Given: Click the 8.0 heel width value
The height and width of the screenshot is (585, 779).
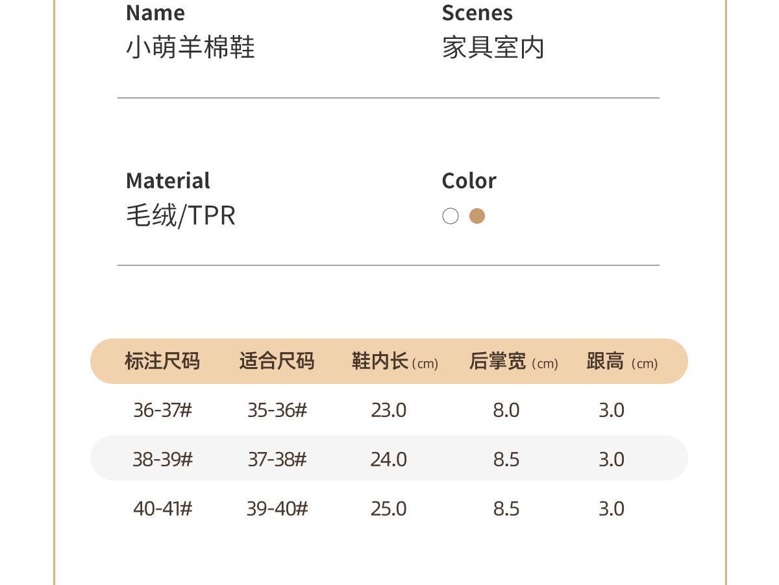Looking at the screenshot, I should 506,410.
